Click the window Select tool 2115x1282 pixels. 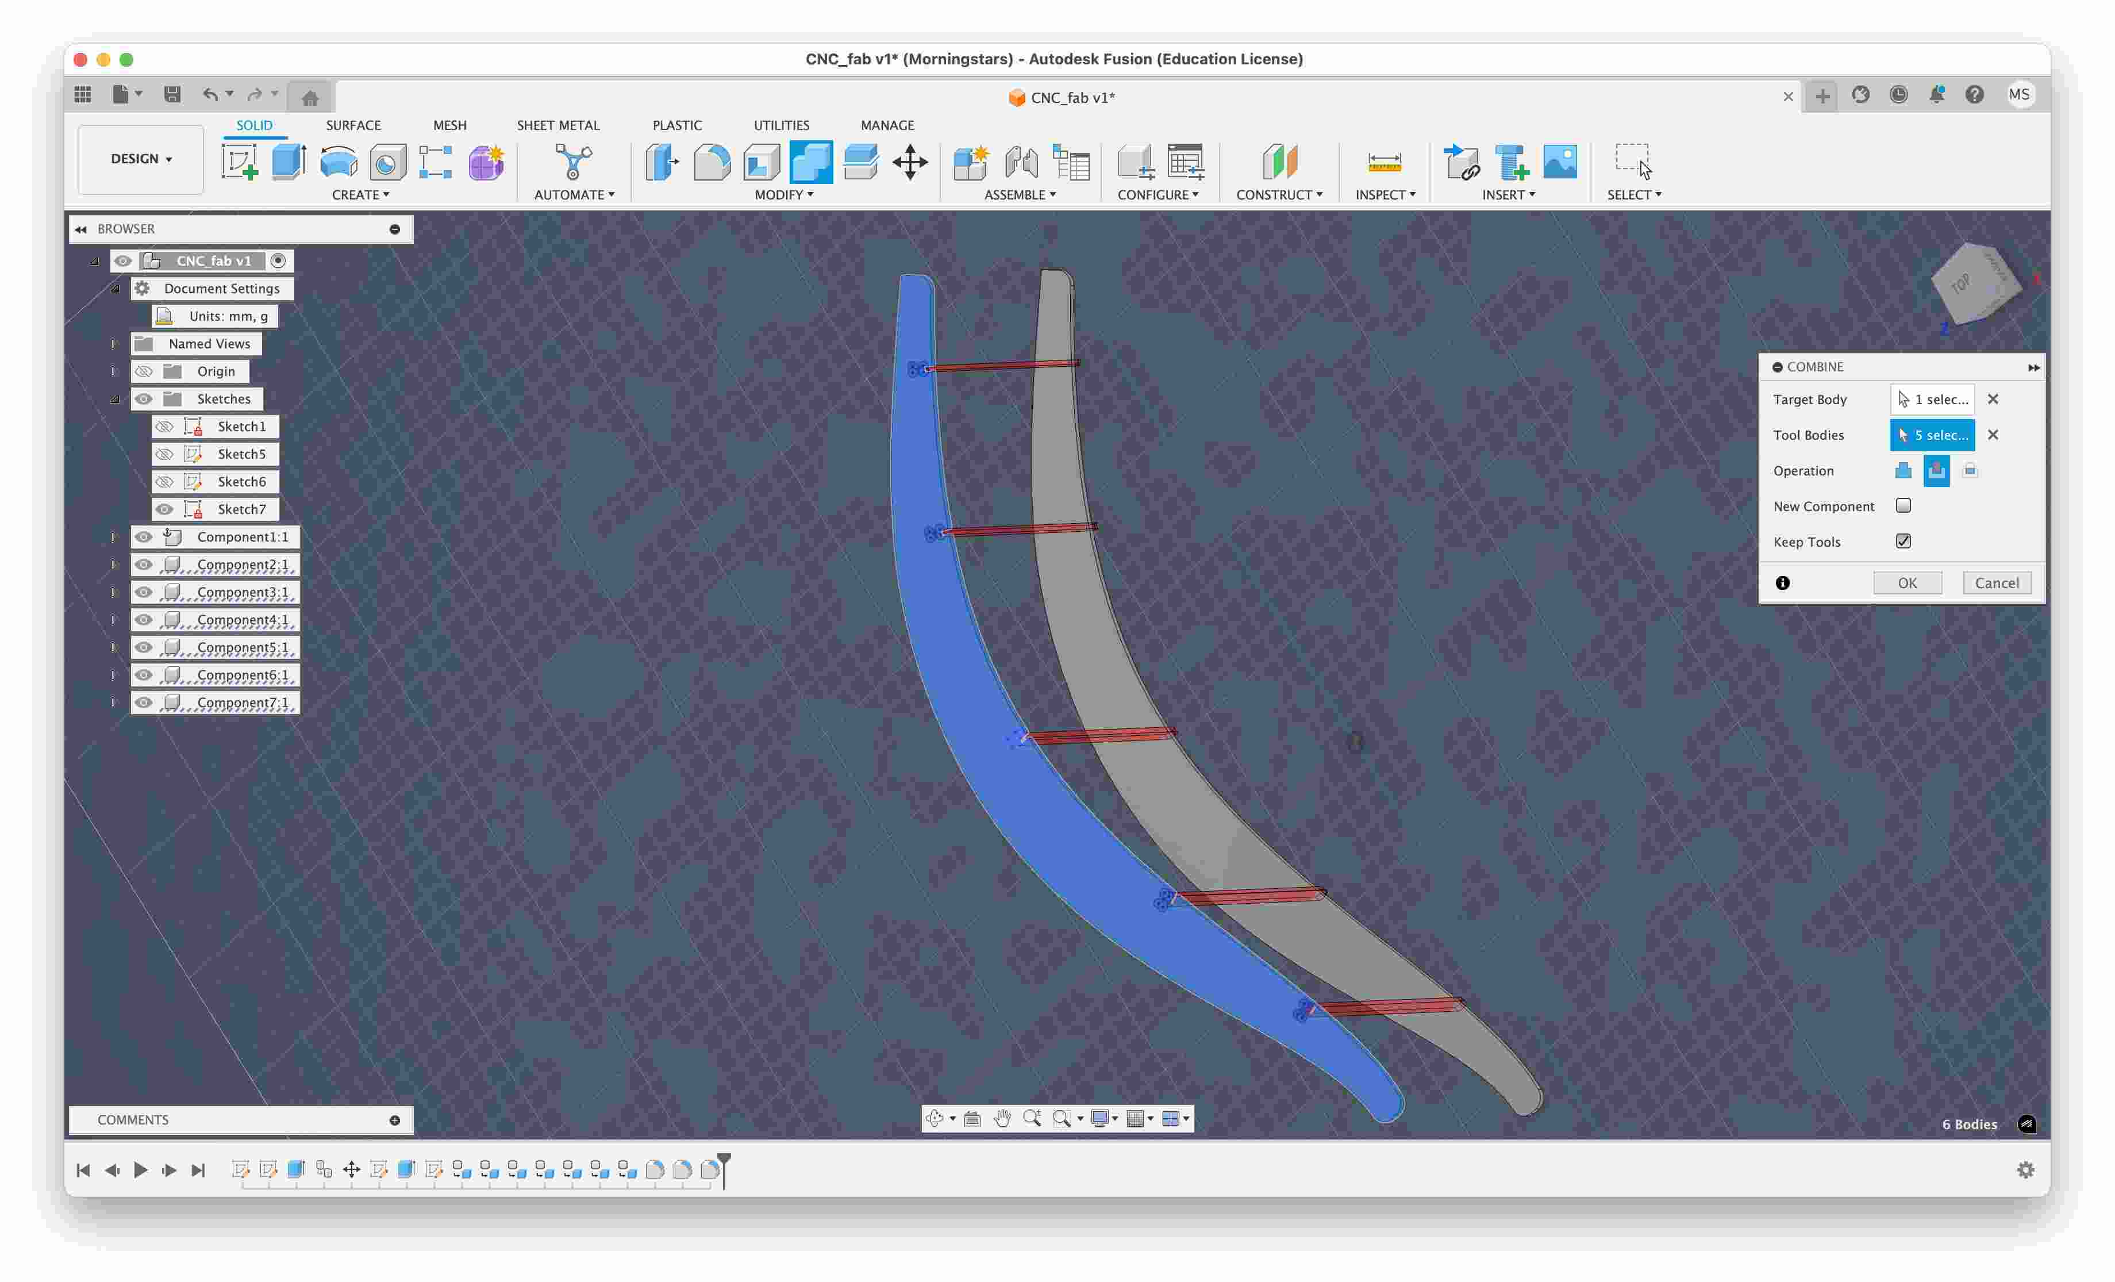point(1633,162)
